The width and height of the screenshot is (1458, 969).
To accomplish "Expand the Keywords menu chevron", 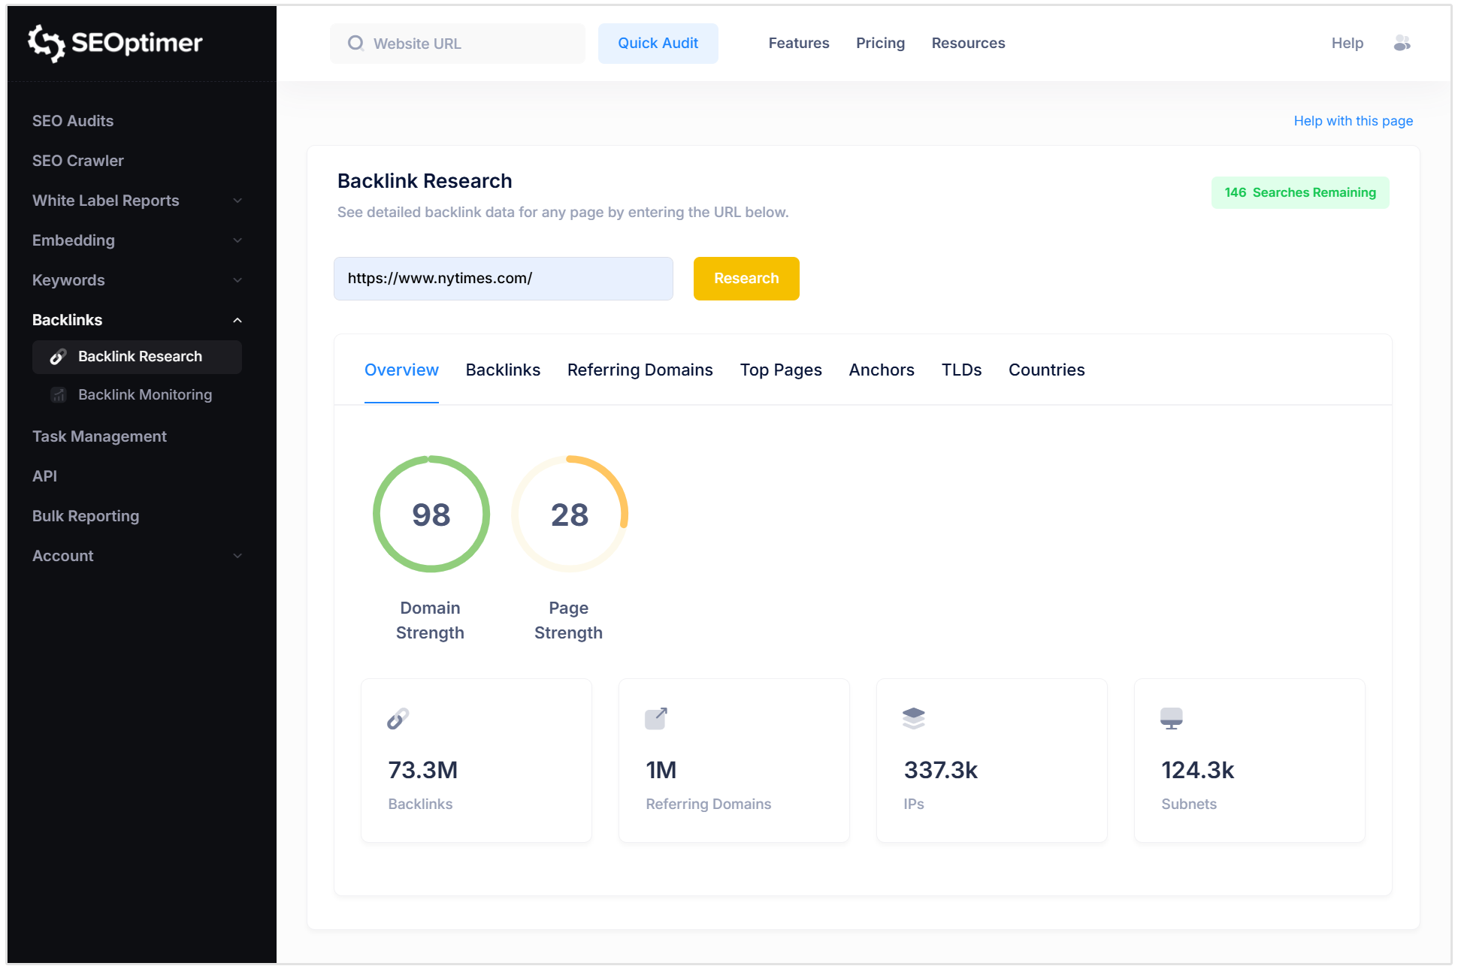I will click(x=237, y=280).
